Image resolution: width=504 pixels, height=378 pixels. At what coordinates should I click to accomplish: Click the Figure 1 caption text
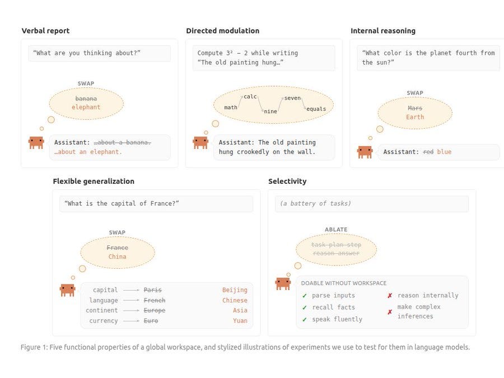click(x=245, y=347)
